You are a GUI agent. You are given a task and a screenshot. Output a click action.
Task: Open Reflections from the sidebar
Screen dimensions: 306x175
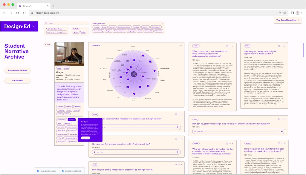(x=17, y=80)
